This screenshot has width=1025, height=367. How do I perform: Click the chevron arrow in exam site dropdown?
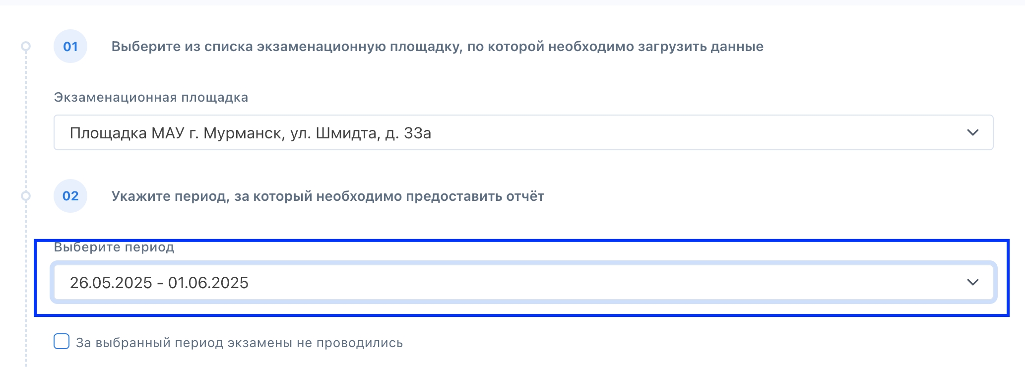point(972,133)
